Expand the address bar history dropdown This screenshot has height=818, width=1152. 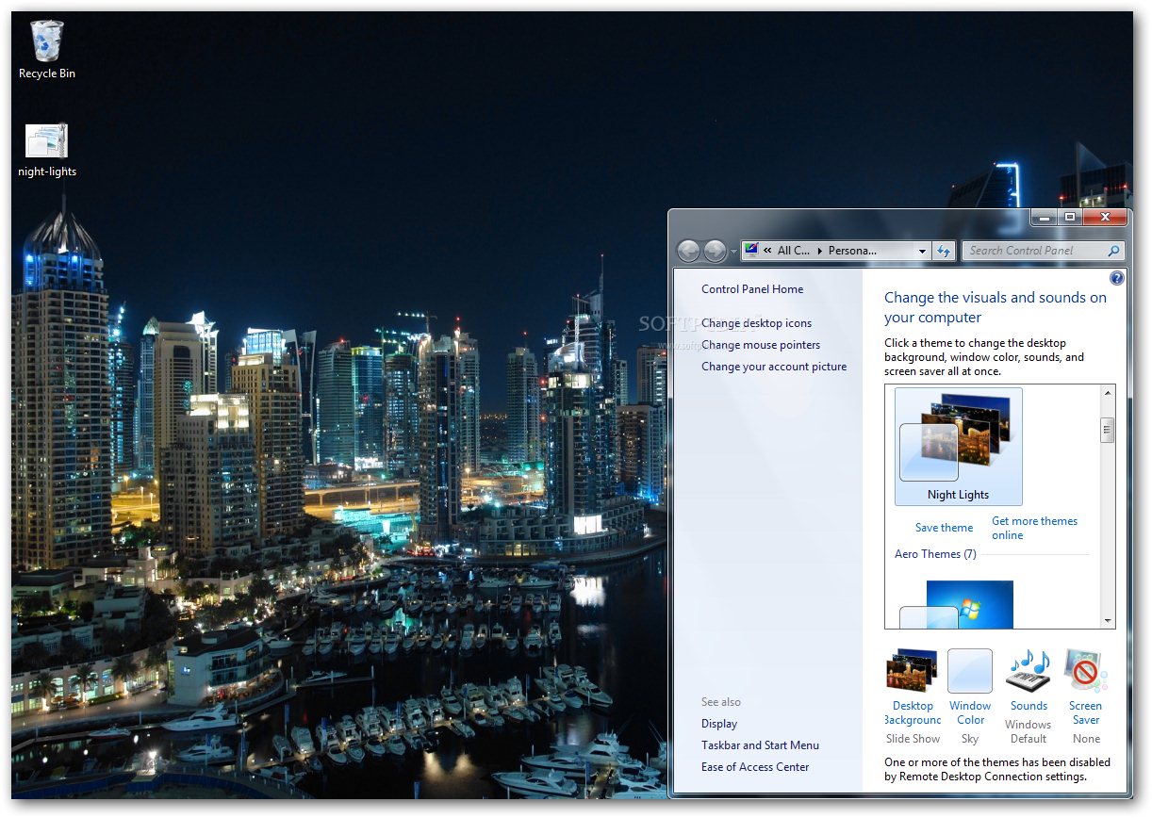click(922, 251)
